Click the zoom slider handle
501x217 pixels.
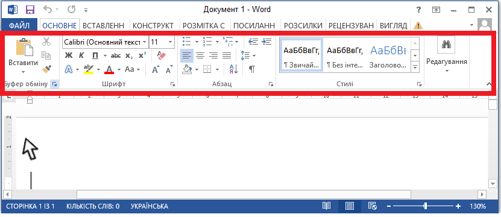click(425, 206)
